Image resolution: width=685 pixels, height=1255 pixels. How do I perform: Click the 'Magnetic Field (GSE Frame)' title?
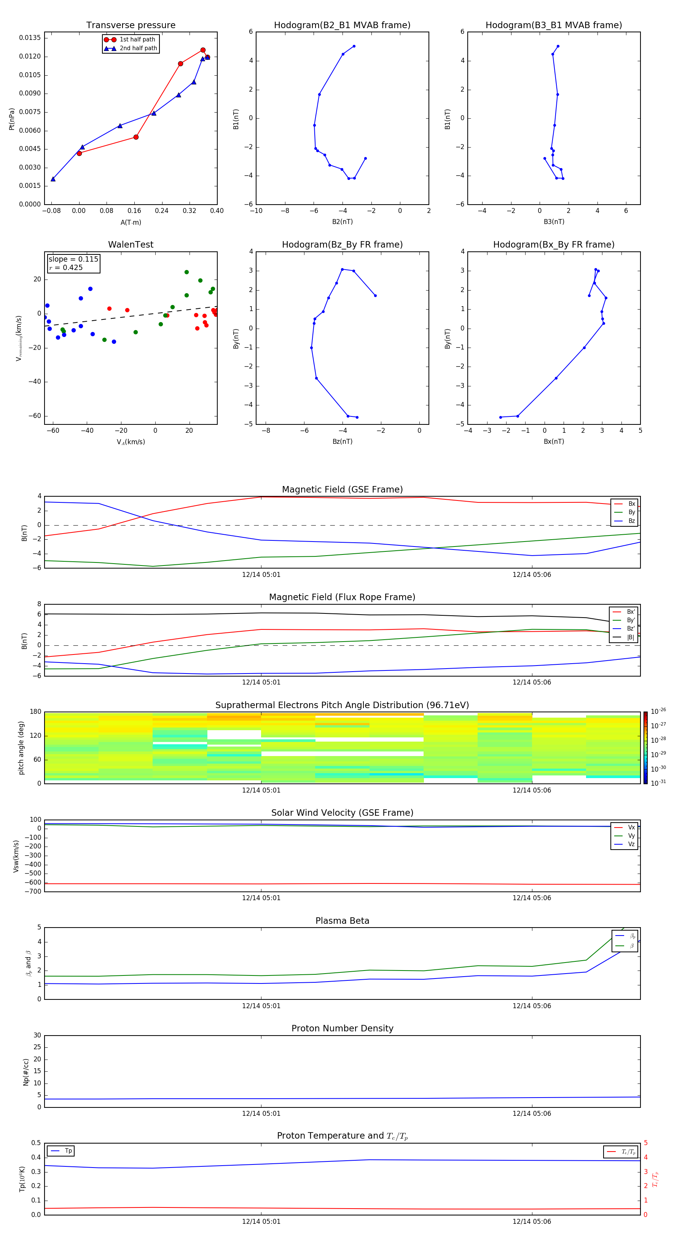click(x=342, y=489)
